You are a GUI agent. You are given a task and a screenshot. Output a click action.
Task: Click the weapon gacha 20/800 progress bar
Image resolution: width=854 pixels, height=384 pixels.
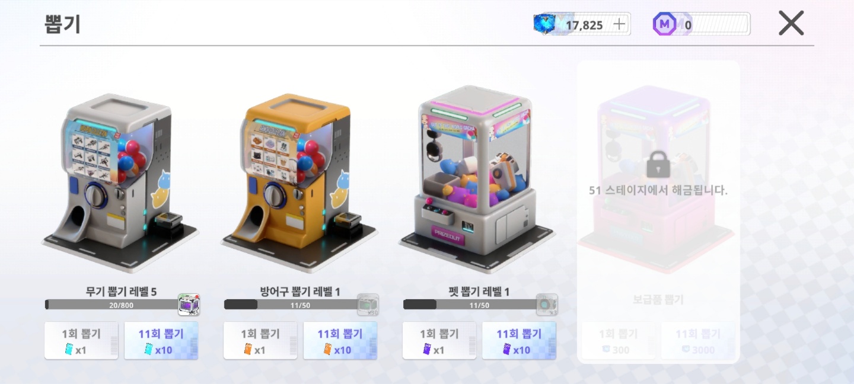pos(112,305)
